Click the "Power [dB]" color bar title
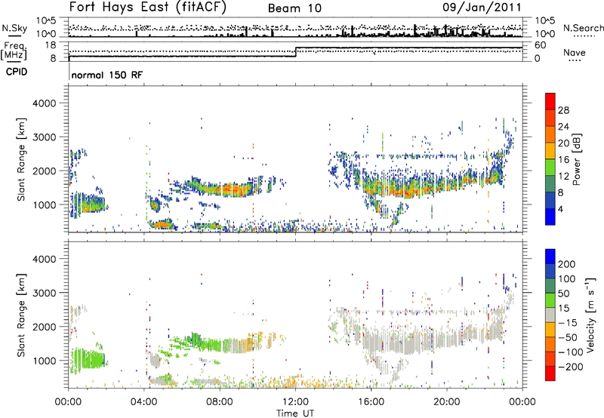Viewport: 604px width, 418px height. (x=577, y=159)
